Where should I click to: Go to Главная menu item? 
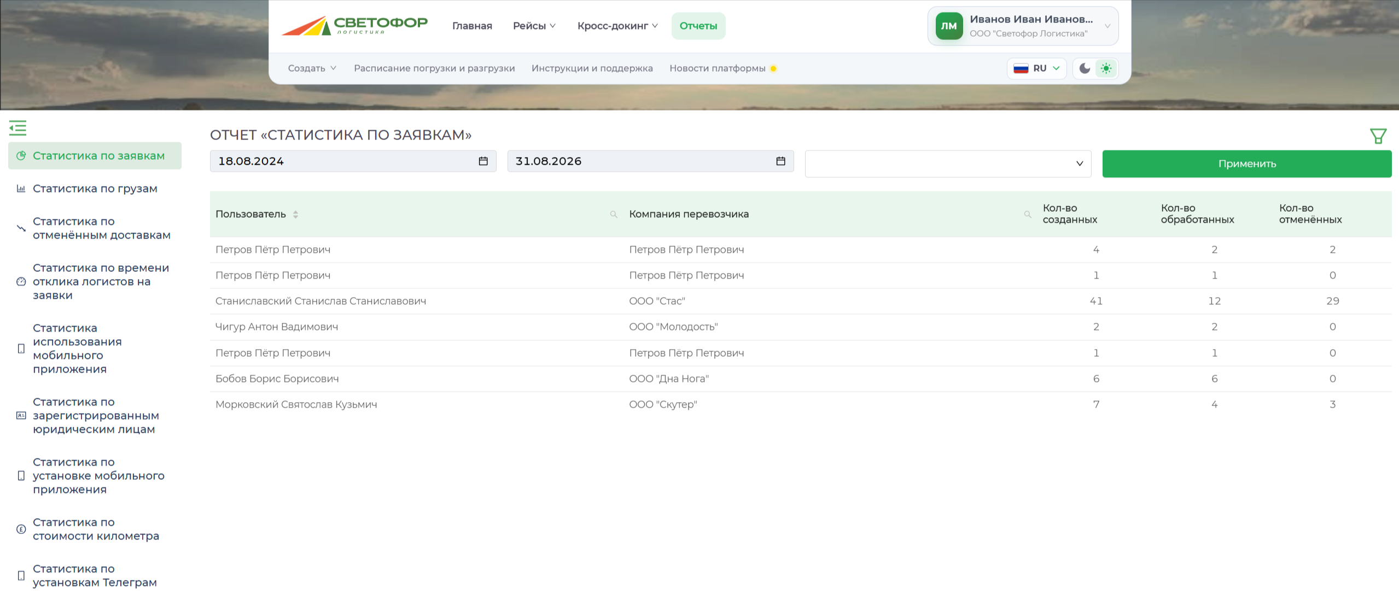(x=472, y=26)
